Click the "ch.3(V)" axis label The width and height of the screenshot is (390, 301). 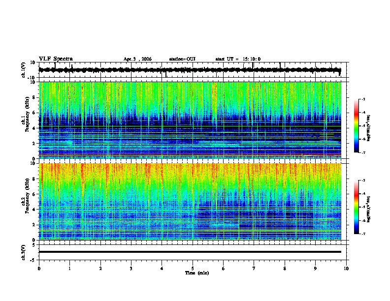(24, 252)
